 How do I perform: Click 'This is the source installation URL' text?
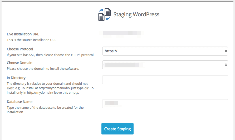(31, 40)
